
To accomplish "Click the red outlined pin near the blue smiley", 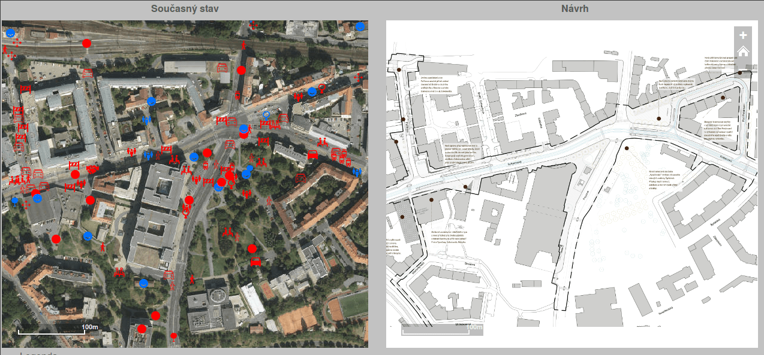I will click(x=322, y=89).
